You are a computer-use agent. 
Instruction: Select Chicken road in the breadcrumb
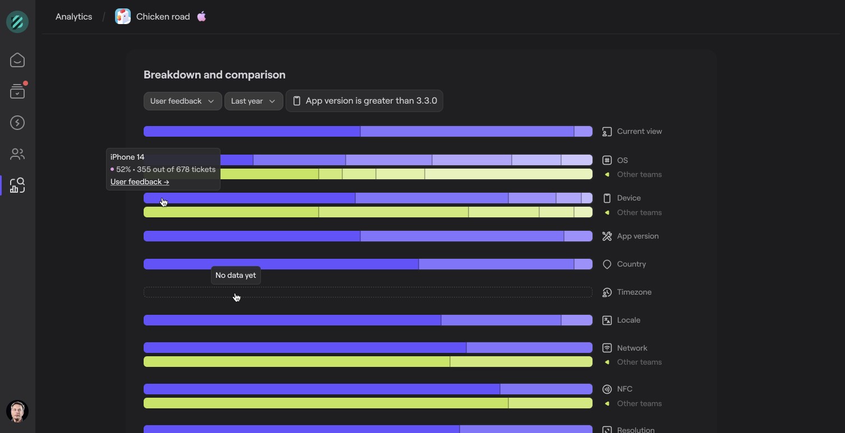click(162, 16)
